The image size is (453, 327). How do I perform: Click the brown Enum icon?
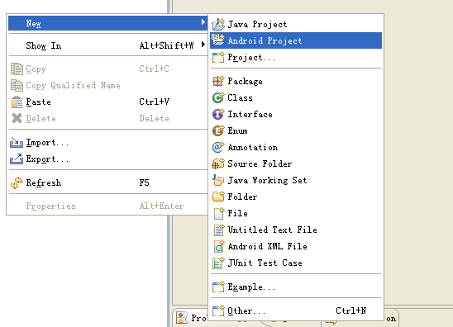coord(218,130)
